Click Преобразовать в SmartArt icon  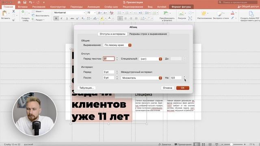[x=166, y=13]
